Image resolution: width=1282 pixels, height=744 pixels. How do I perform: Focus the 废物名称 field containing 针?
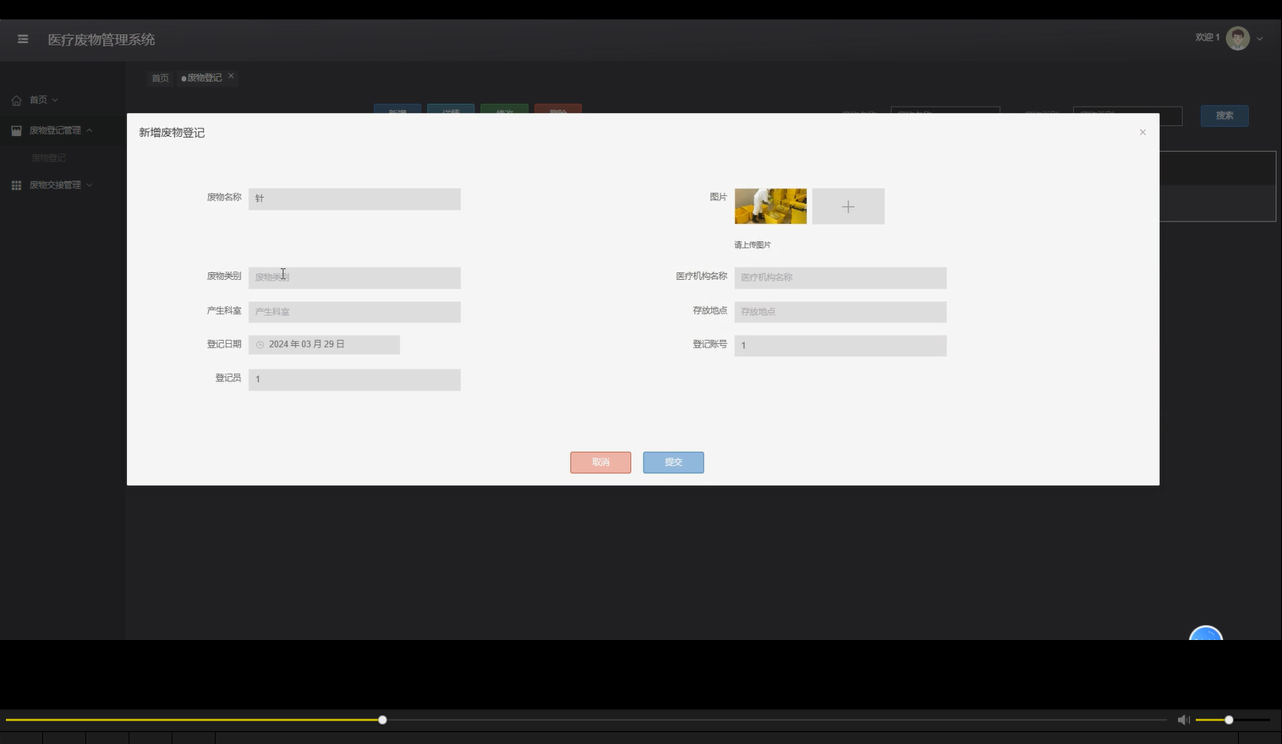click(354, 199)
